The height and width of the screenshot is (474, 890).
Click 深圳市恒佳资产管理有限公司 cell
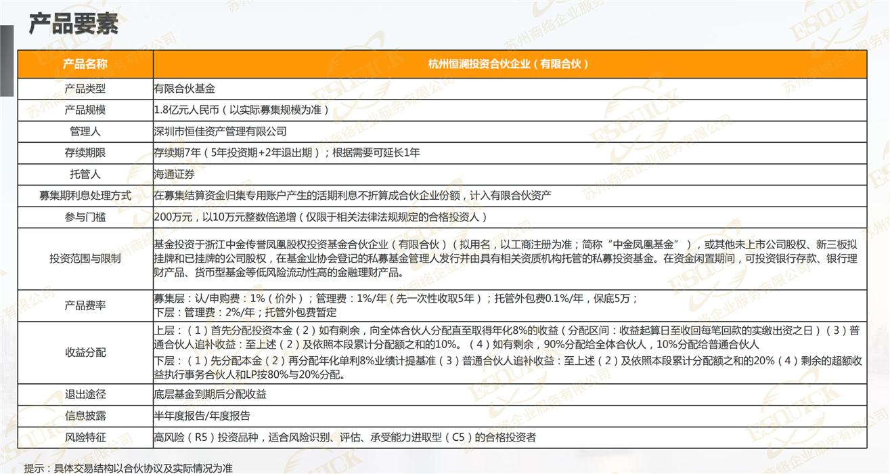coord(221,131)
